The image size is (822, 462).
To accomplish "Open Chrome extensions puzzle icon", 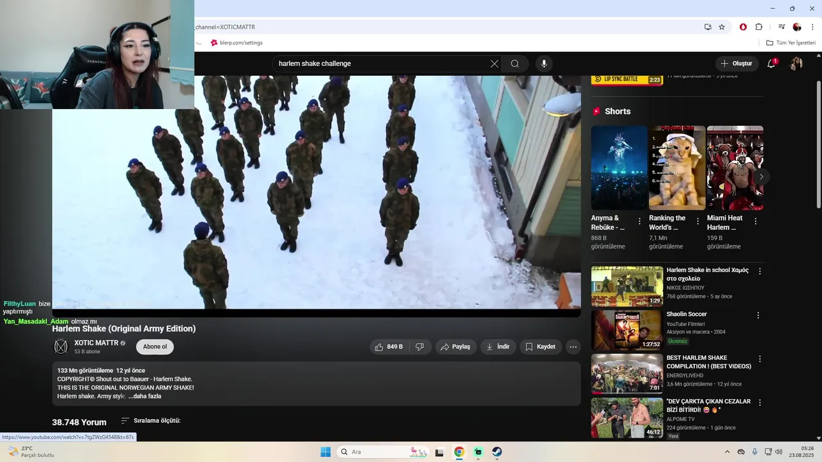I will tap(758, 27).
